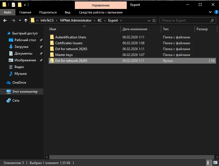The width and height of the screenshot is (219, 166).
Task: Click the horizontal scrollbar left arrow
Action: pos(47,157)
